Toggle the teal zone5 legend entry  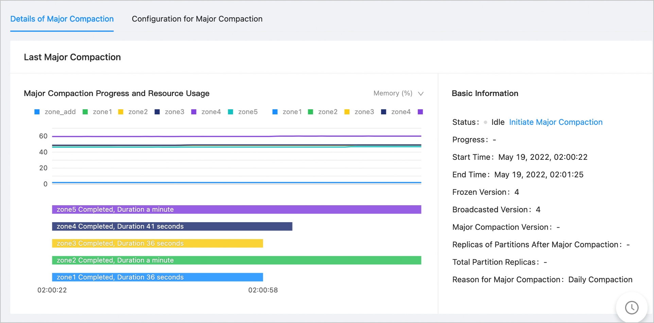230,112
